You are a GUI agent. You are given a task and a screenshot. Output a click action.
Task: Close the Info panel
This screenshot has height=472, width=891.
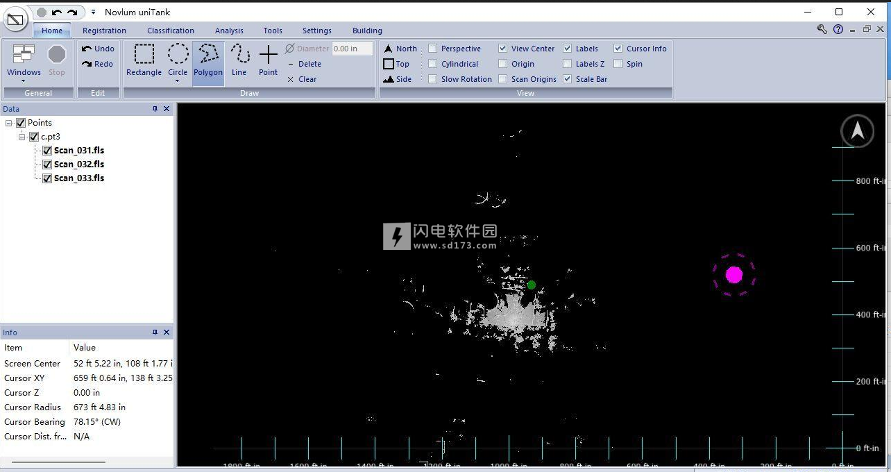(167, 332)
